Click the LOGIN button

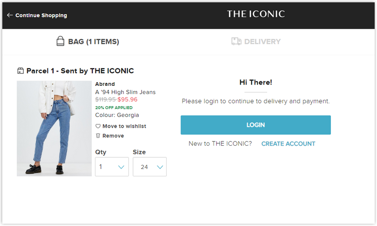pyautogui.click(x=256, y=125)
